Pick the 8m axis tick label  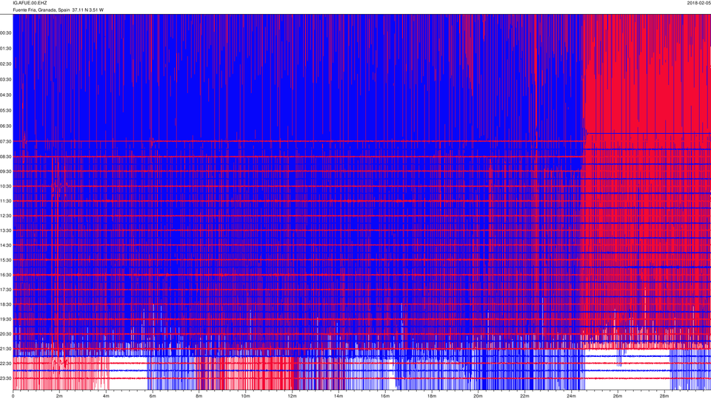(x=199, y=396)
